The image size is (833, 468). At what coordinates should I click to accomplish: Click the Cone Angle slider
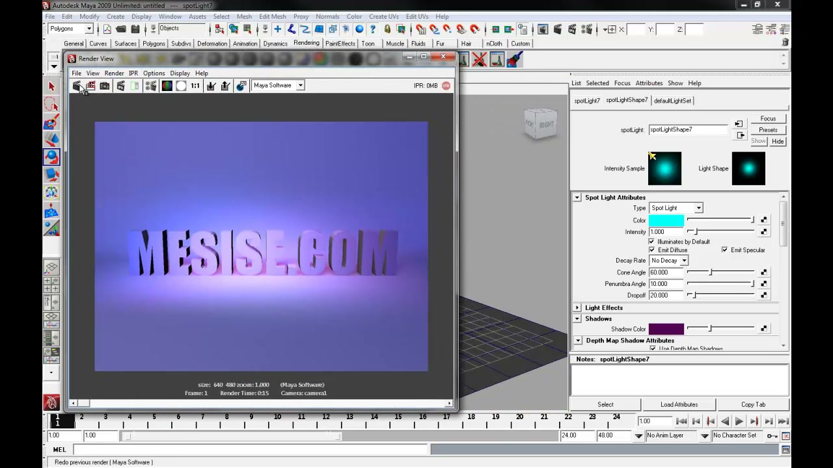coord(720,272)
